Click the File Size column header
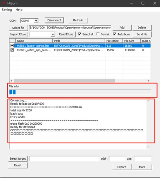The height and width of the screenshot is (178, 160). pyautogui.click(x=132, y=41)
